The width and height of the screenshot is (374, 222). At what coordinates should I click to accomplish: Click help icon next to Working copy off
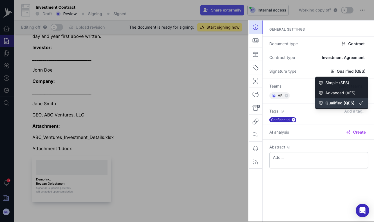(335, 10)
